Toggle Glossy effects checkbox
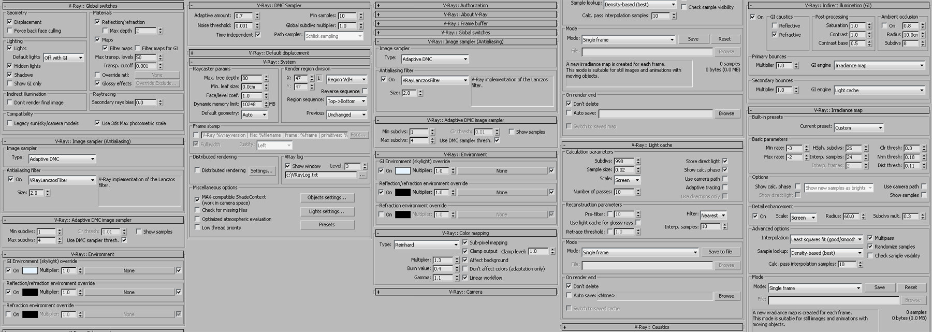This screenshot has width=932, height=332. [97, 83]
